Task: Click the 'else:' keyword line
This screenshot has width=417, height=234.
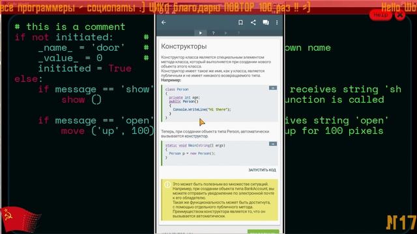Action: click(29, 79)
